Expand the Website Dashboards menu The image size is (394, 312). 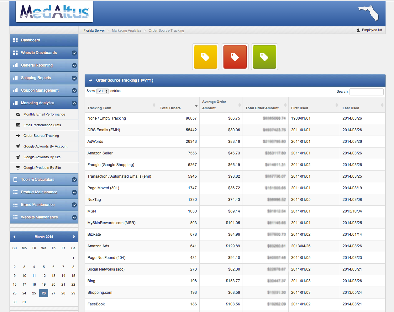tap(74, 53)
